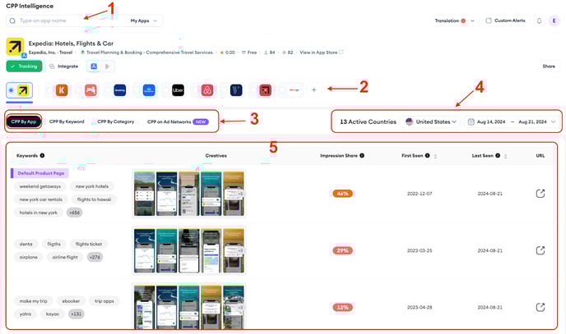Viewport: 566px width, 334px height.
Task: Click the 'new york hotels' keyword chip
Action: (92, 186)
